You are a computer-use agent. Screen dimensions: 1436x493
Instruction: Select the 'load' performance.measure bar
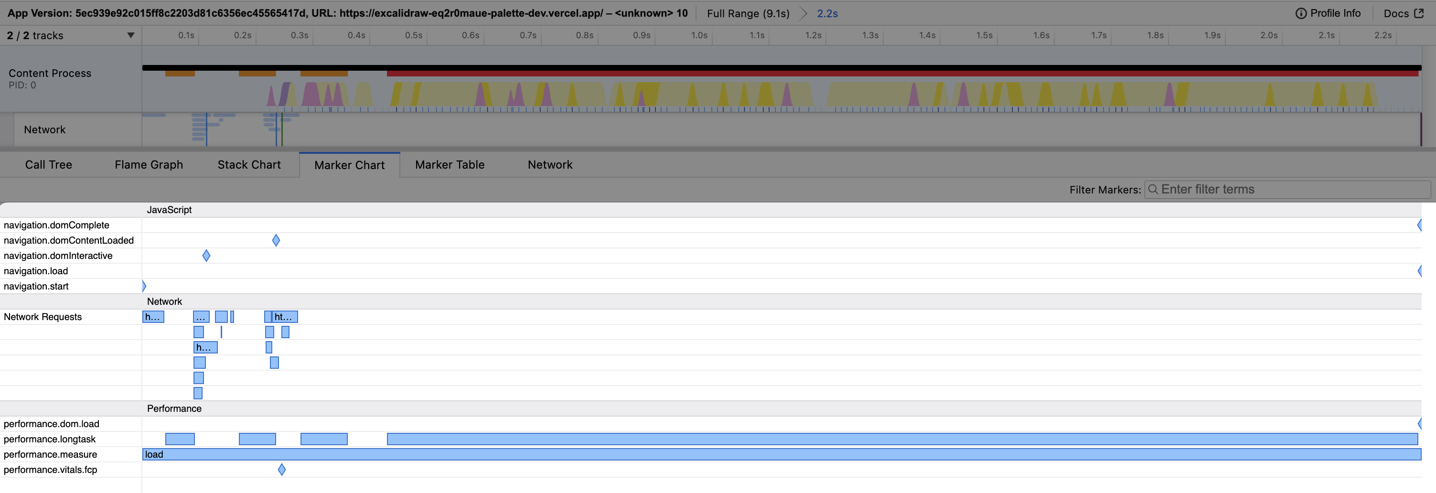pyautogui.click(x=782, y=454)
